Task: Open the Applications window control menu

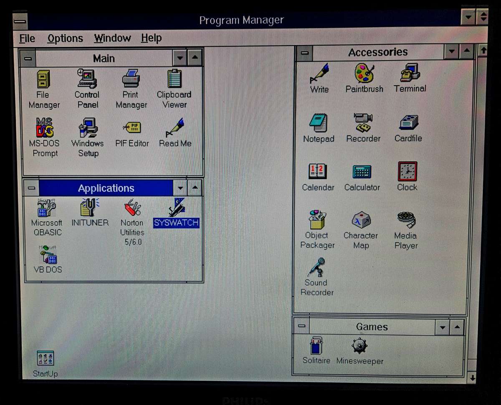Action: click(30, 188)
